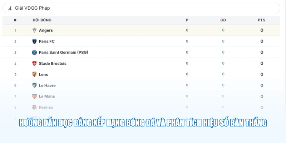Screen dimensions: 286x143
Task: Select rank number 7 in Le Mans row
Action: point(15,97)
